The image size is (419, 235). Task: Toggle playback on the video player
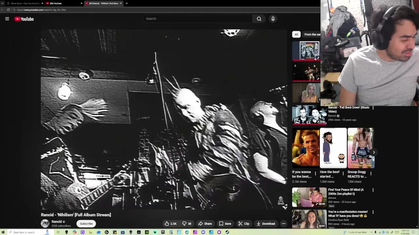pos(164,119)
